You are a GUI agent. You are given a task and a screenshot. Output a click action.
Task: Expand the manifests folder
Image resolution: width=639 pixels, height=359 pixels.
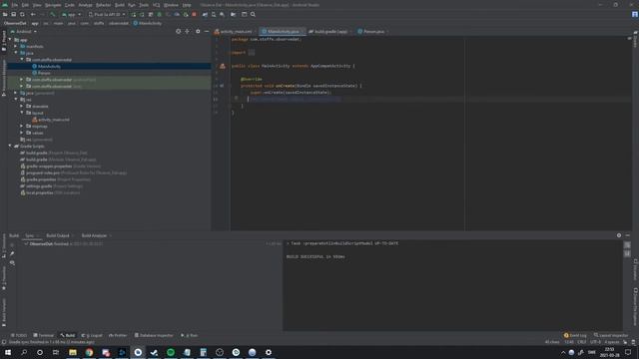point(16,47)
